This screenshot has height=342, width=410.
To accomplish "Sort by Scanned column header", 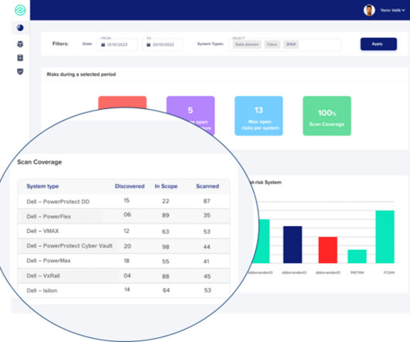I will tap(207, 186).
